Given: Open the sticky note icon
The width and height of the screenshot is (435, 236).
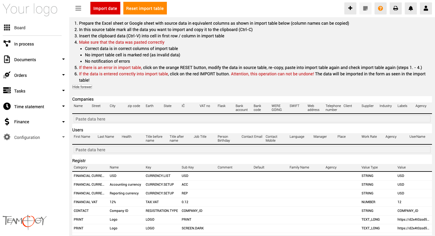Looking at the screenshot, I should [x=365, y=8].
